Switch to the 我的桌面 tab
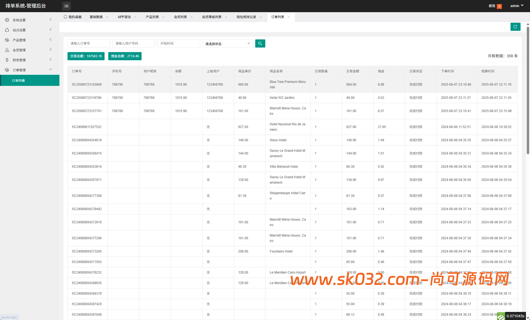Viewport: 530px width, 320px height. [x=73, y=17]
